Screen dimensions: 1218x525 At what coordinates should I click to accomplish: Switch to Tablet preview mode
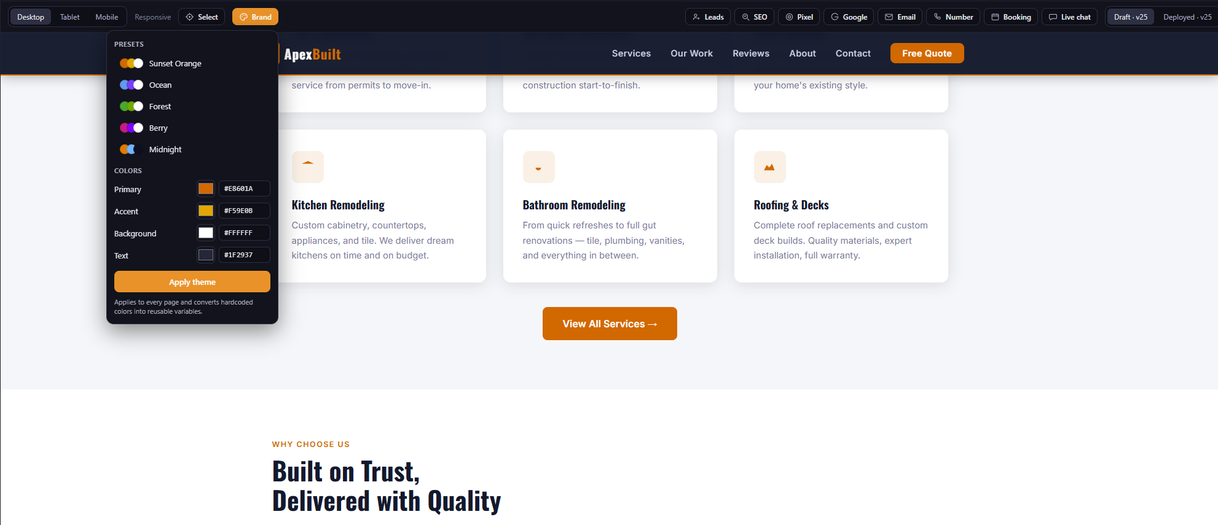(70, 17)
